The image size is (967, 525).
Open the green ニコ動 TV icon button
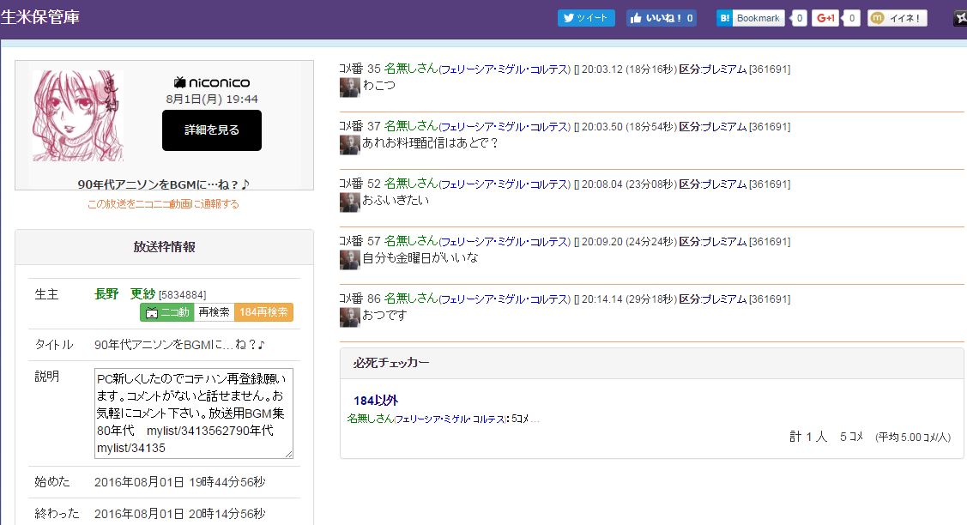(166, 312)
